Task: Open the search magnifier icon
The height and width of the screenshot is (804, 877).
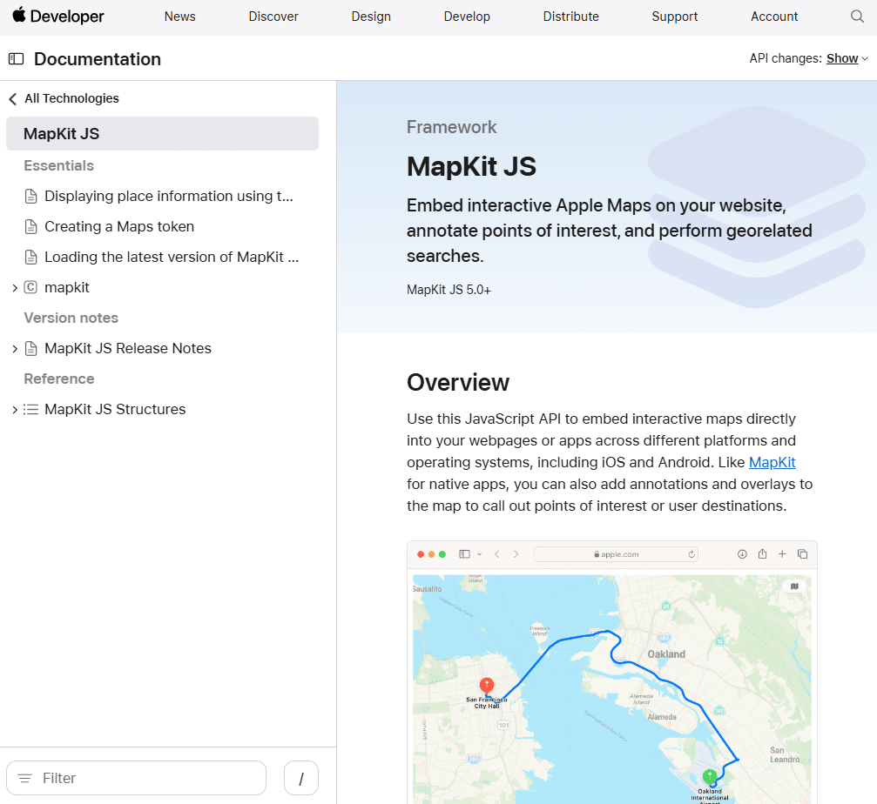Action: tap(857, 17)
